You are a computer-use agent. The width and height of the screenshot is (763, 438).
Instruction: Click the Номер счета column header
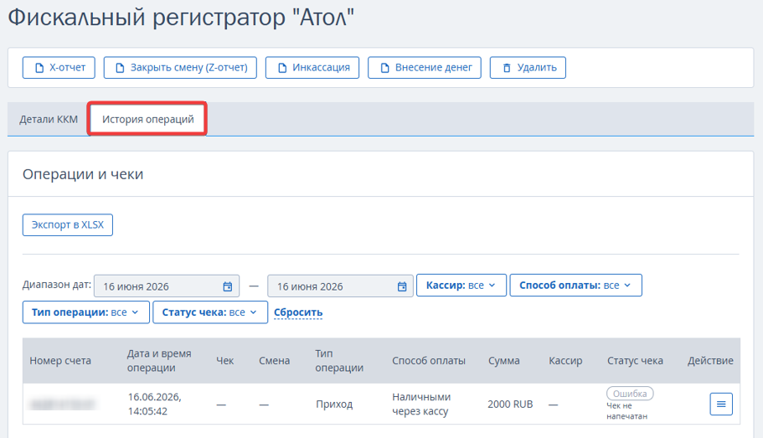point(60,361)
